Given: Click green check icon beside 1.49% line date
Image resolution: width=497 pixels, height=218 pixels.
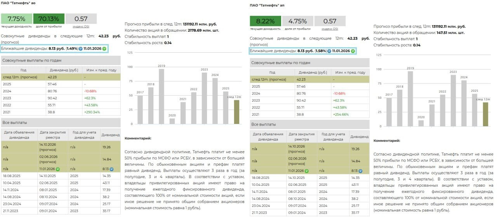Looking at the screenshot, I should tap(104, 49).
